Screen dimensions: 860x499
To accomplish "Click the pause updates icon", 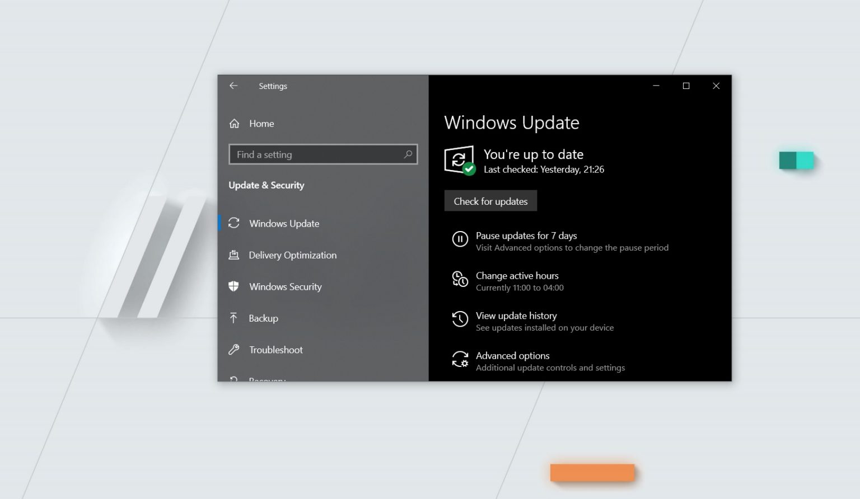I will [x=460, y=239].
